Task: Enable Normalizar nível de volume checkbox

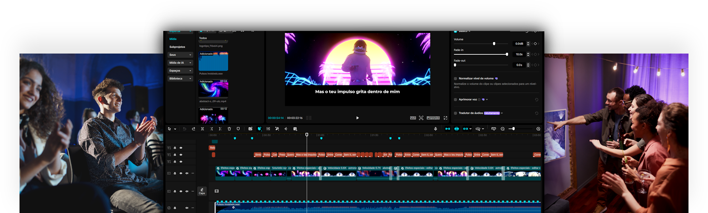Action: 456,79
